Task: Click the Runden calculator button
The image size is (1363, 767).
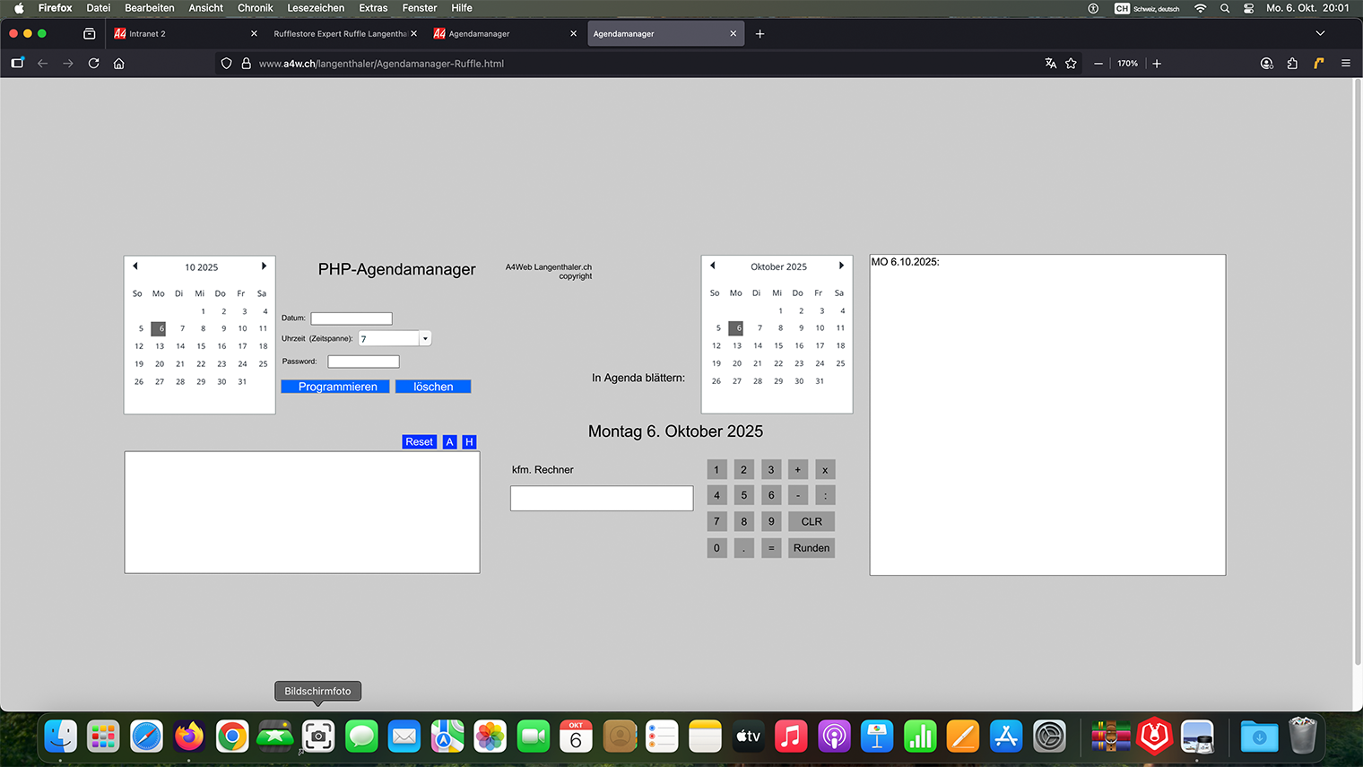Action: (811, 548)
